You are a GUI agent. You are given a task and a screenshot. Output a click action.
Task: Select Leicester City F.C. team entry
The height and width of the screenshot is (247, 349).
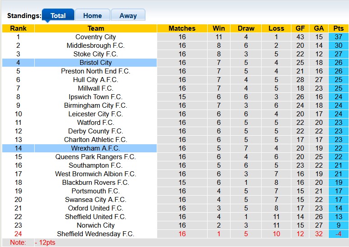[95, 114]
